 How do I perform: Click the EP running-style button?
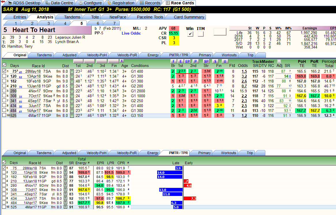point(187,61)
